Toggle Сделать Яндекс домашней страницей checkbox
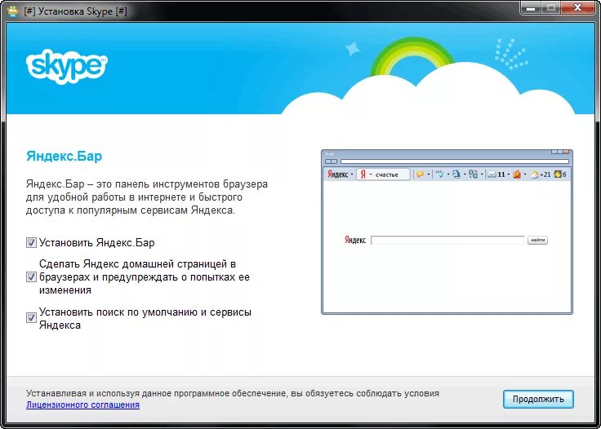 [x=31, y=276]
